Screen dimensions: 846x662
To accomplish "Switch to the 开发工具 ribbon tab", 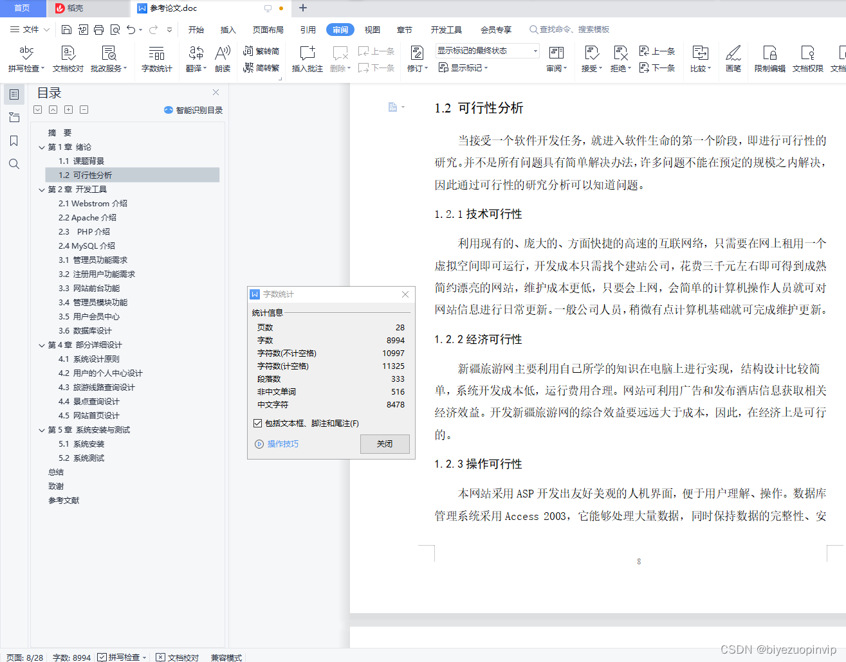I will coord(446,30).
